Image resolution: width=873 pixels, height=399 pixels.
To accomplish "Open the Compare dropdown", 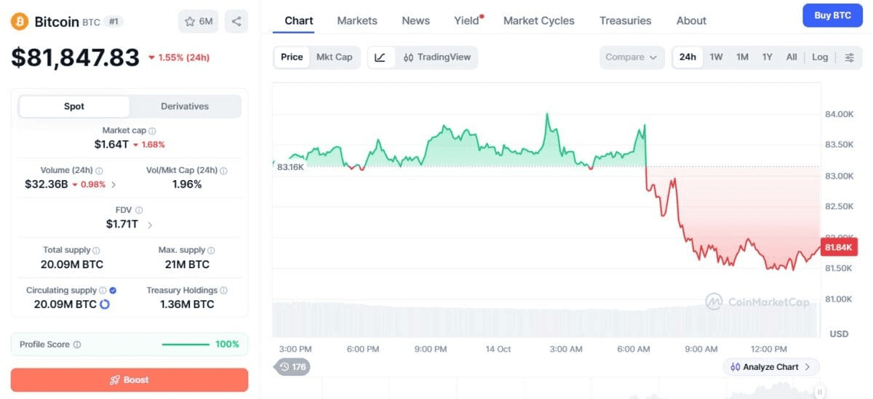I will point(631,57).
